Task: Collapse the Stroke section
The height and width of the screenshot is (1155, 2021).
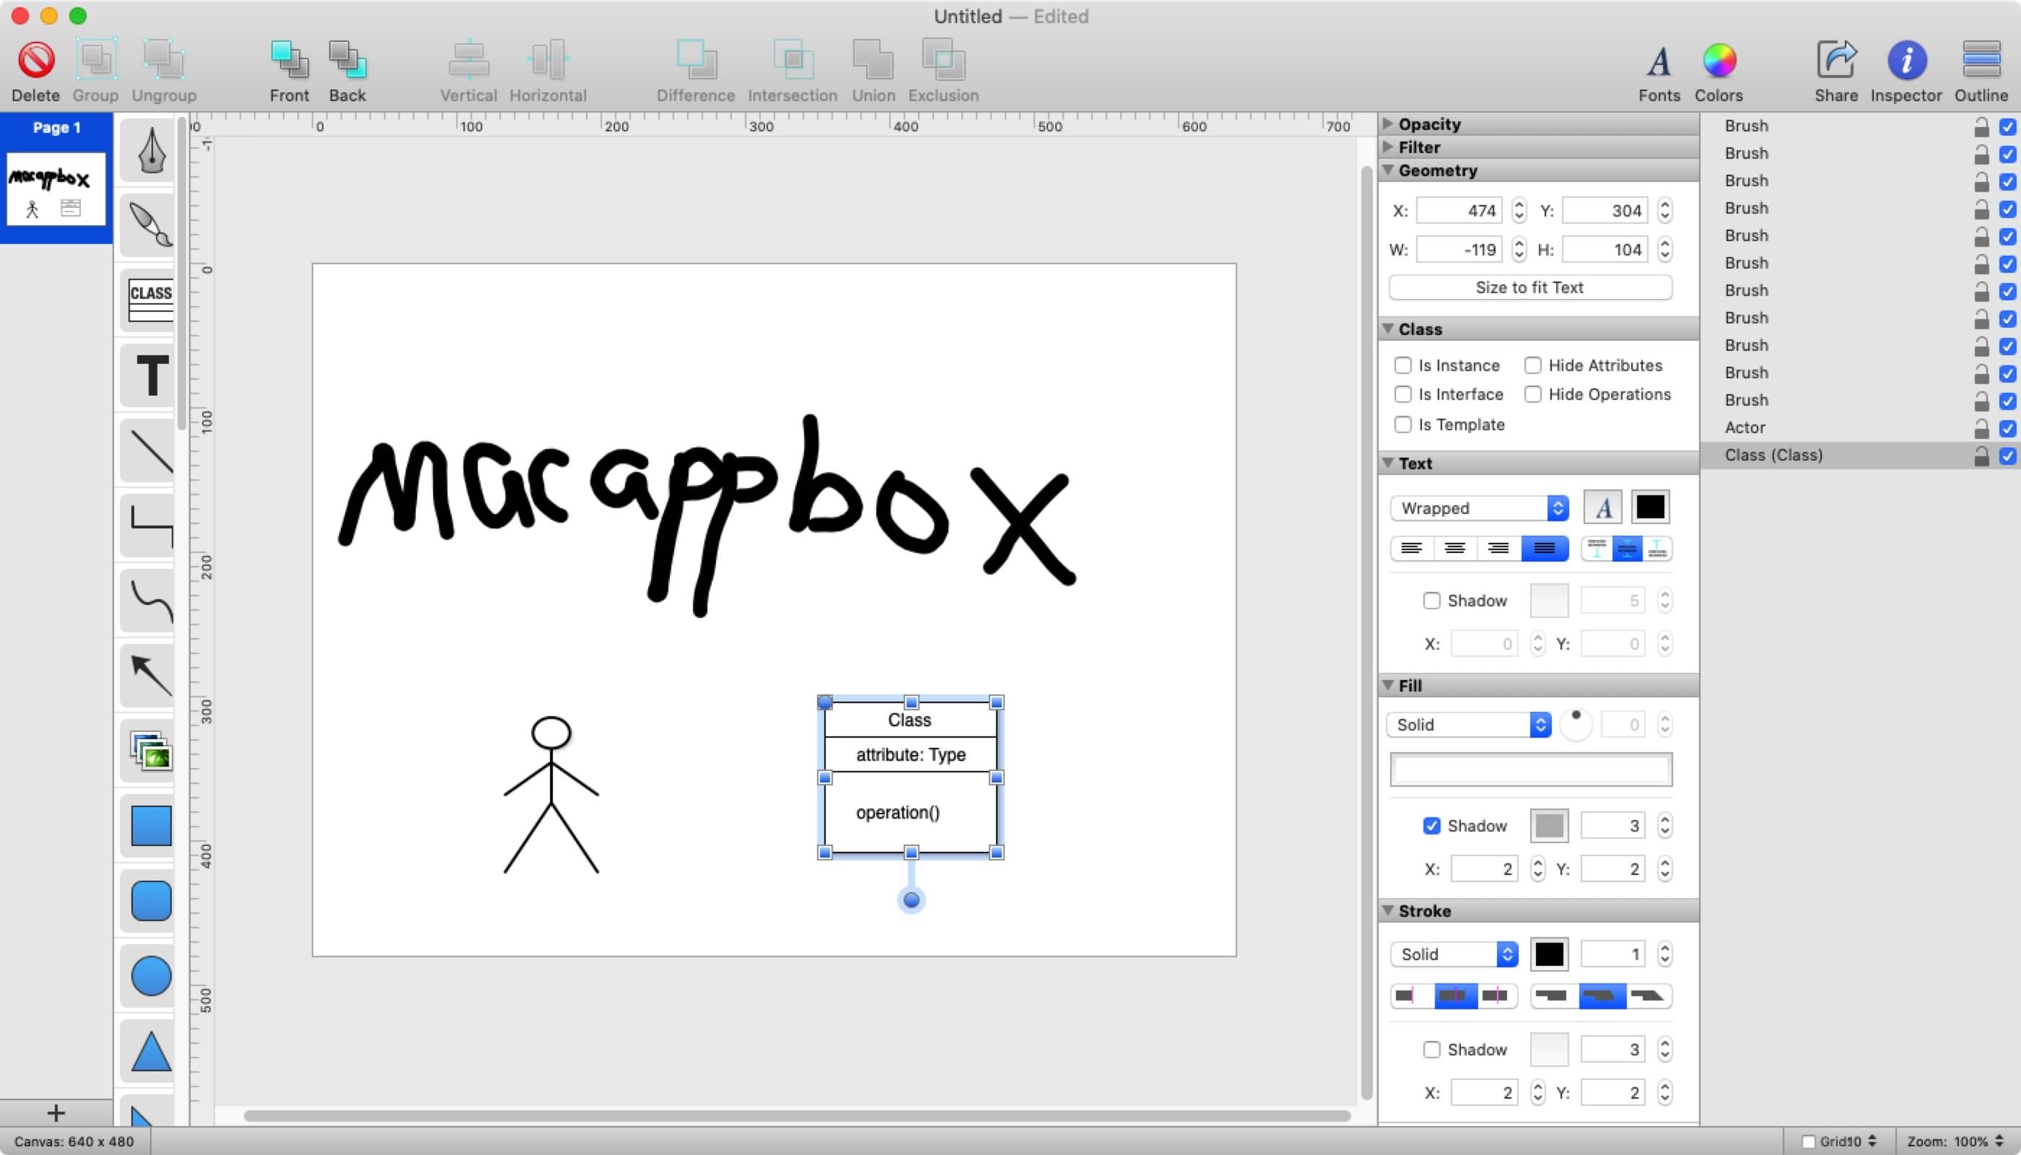Action: 1387,910
